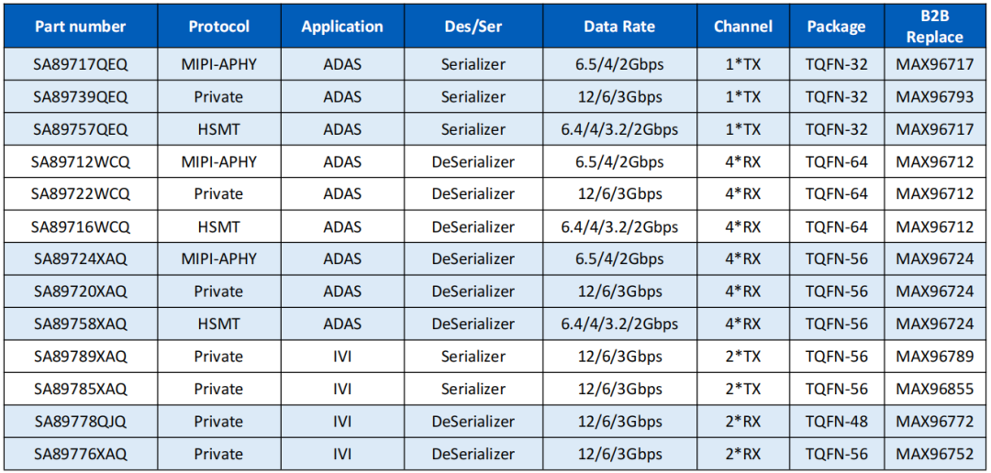991x473 pixels.
Task: Click the MAX96793 replacement cell
Action: tap(935, 96)
